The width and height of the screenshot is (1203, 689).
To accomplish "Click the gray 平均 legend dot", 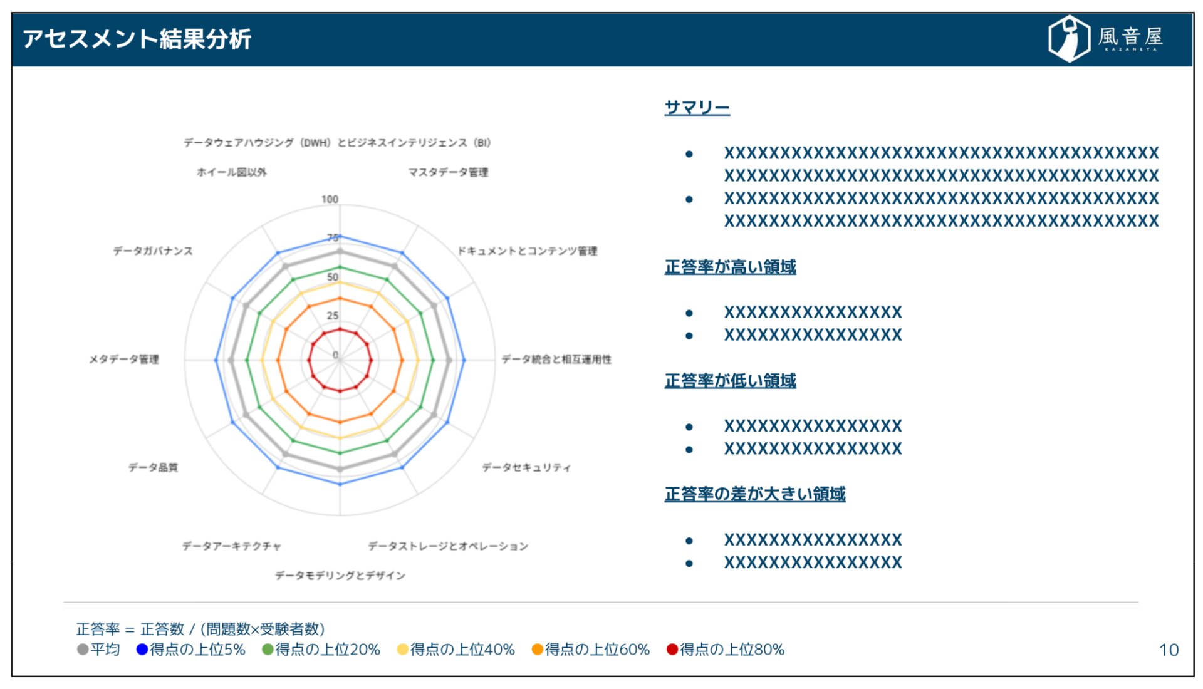I will [83, 650].
